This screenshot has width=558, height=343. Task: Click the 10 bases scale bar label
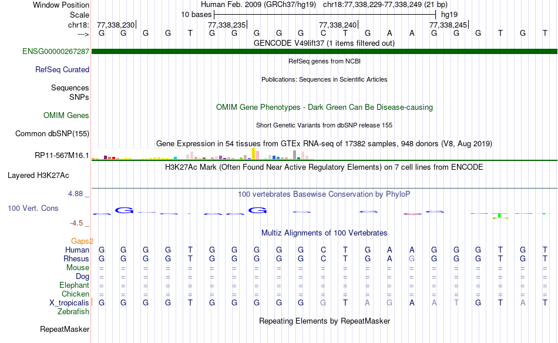(x=196, y=15)
